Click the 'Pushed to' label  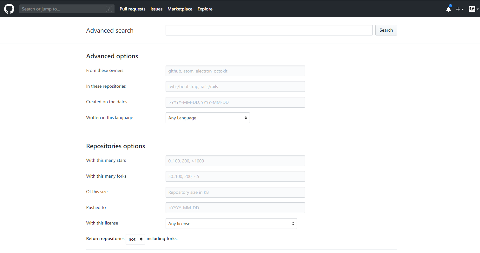[96, 207]
